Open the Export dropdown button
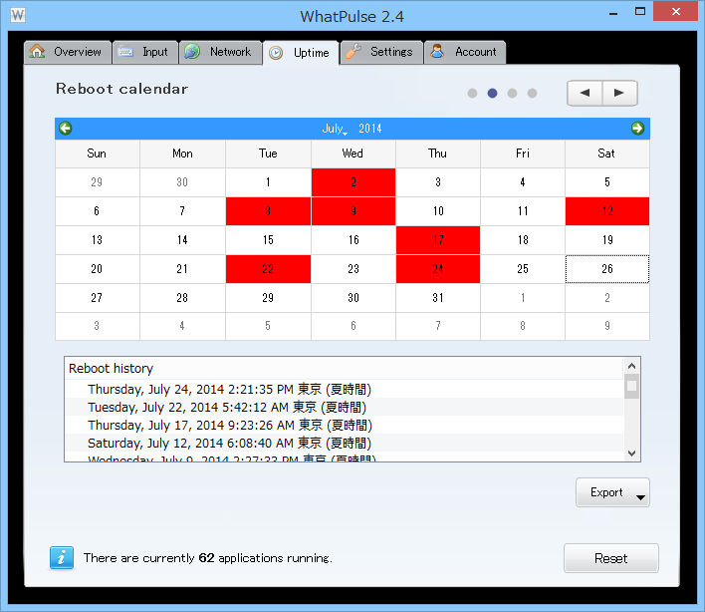Screen dimensions: 705x612 612,492
